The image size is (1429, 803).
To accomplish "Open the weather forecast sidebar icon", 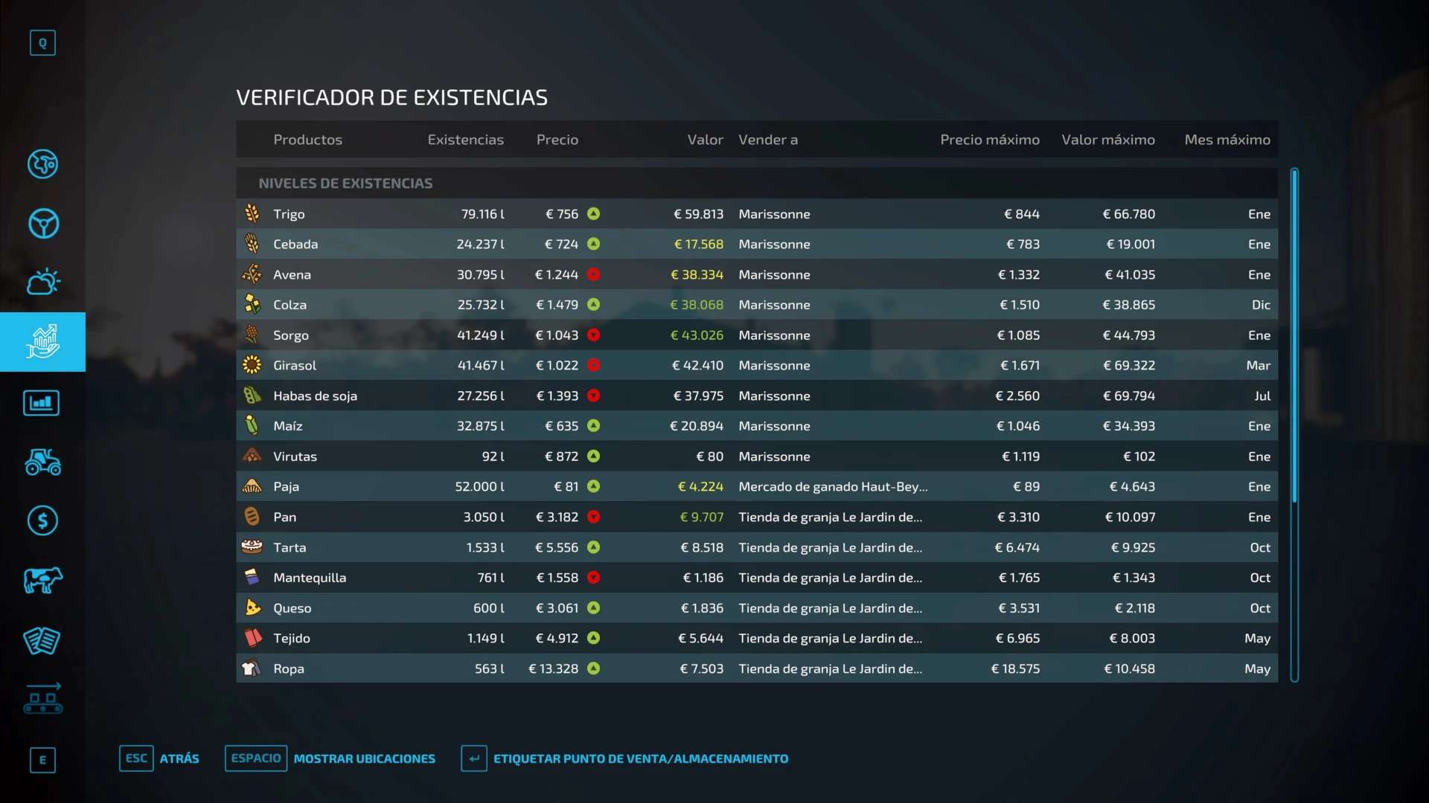I will click(42, 283).
